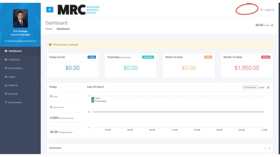Click the Dashboard grid icon in sidebar
Screen dimensions: 280x157
click(6, 51)
